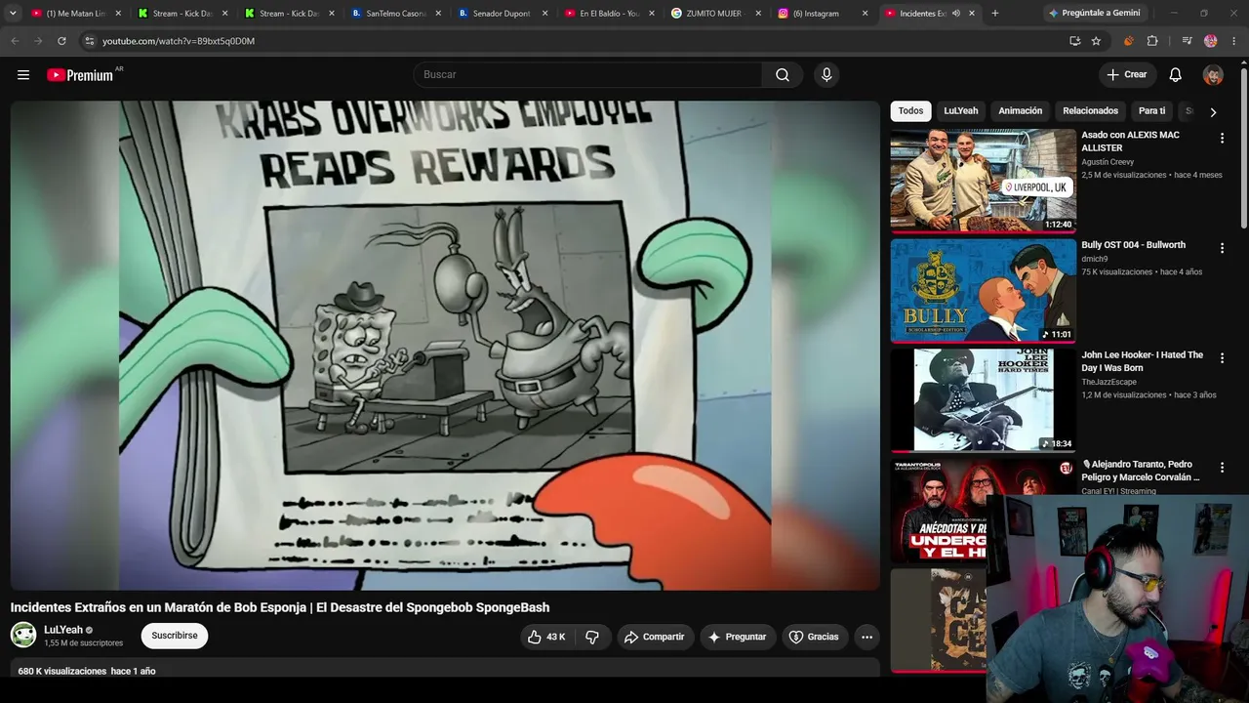Open more actions under the video

coord(866,637)
